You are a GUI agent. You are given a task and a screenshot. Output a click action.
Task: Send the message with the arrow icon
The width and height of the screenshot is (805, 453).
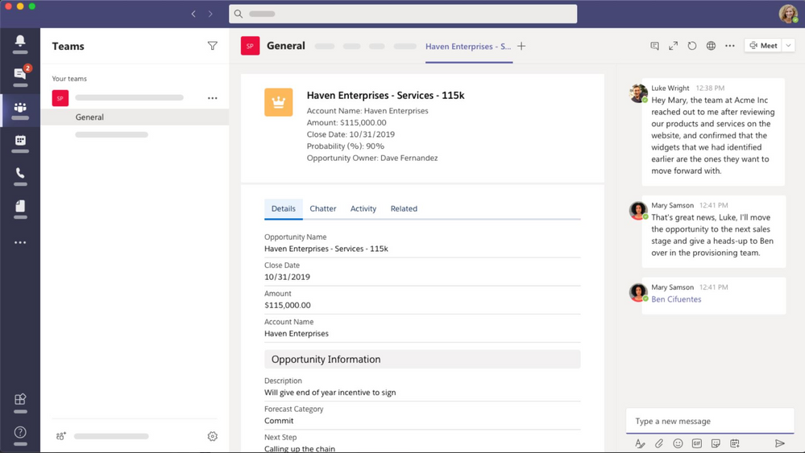(779, 443)
